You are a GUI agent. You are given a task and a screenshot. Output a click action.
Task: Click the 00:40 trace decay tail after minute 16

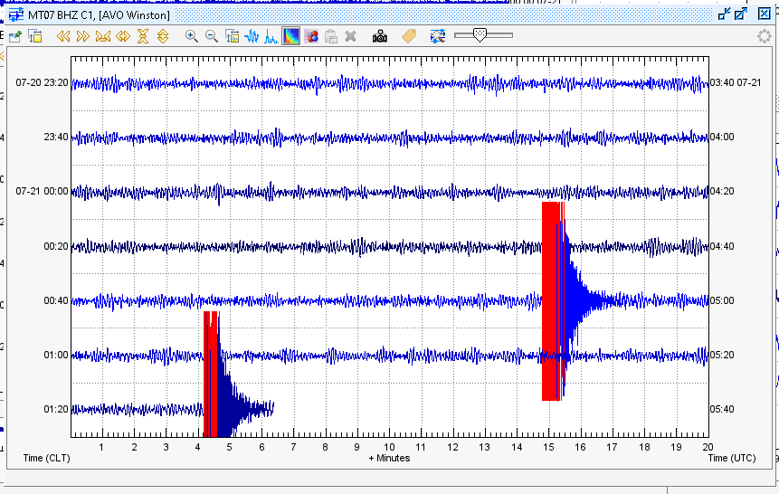coord(596,300)
